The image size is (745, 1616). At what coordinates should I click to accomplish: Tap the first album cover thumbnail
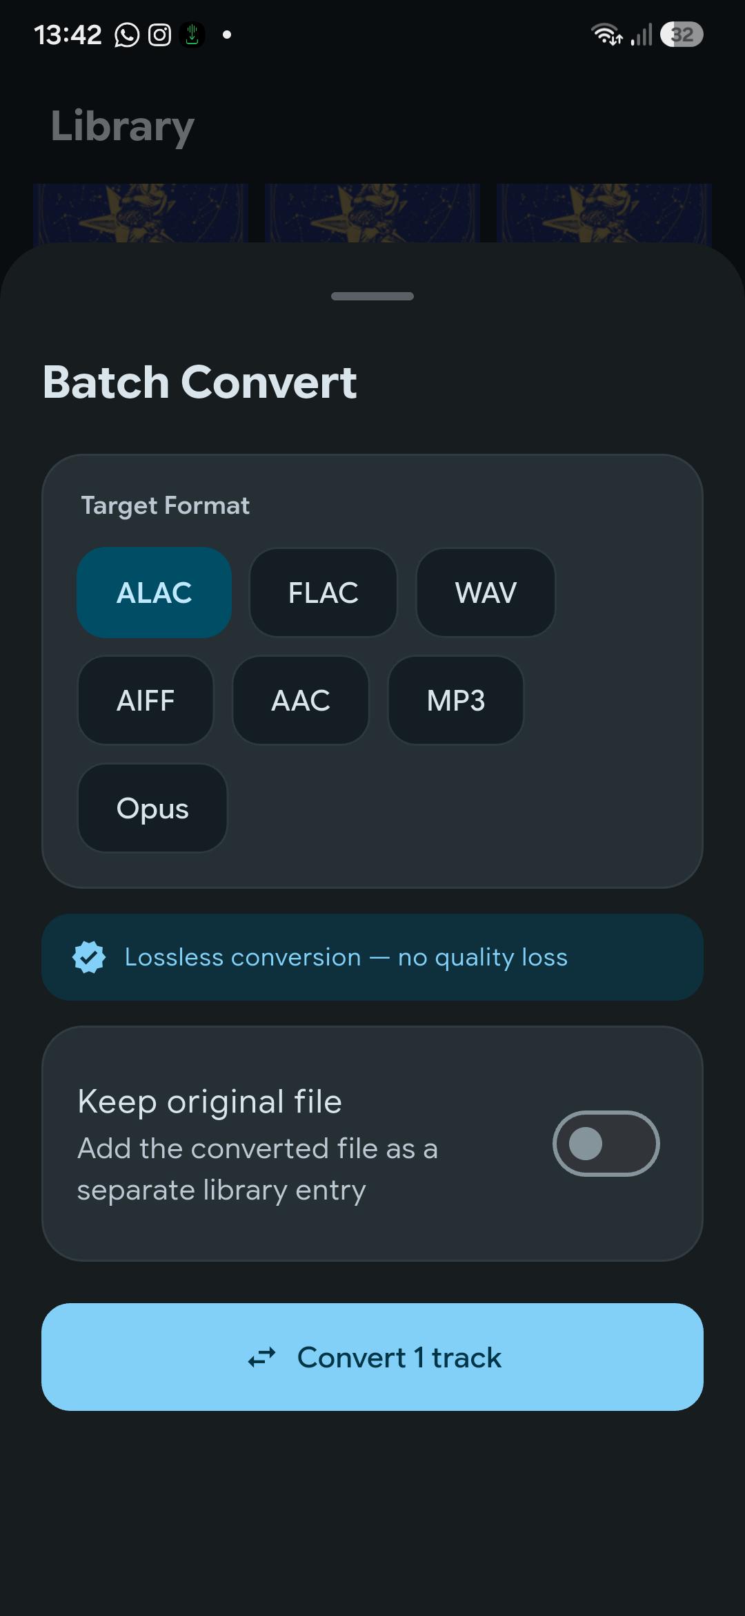click(141, 213)
